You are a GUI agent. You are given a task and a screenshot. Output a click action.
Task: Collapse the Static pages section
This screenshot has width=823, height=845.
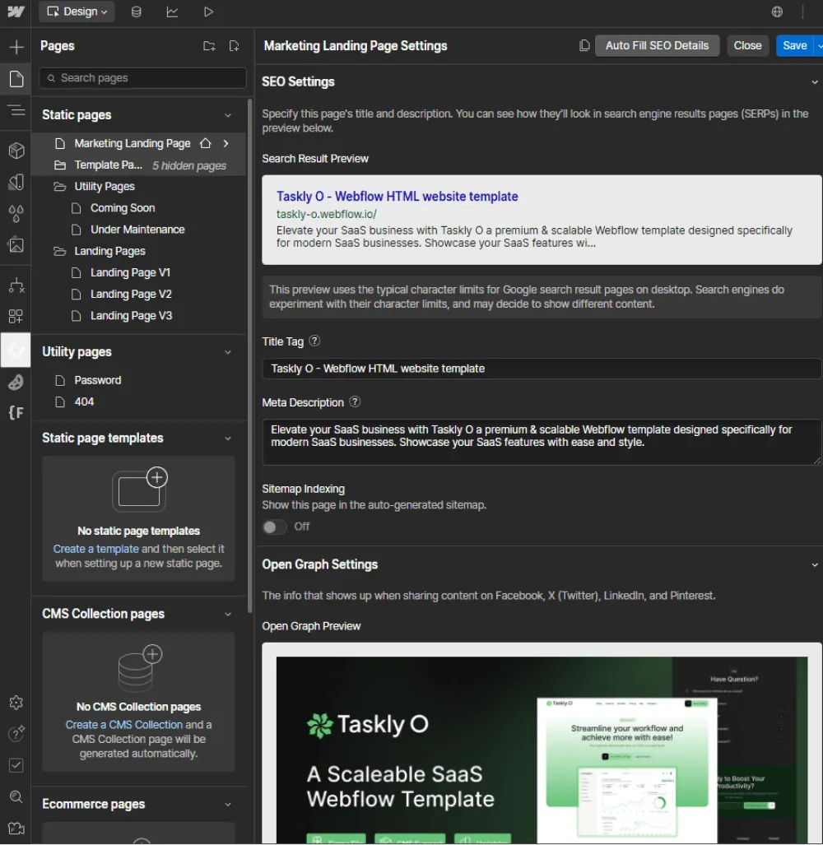(x=228, y=115)
